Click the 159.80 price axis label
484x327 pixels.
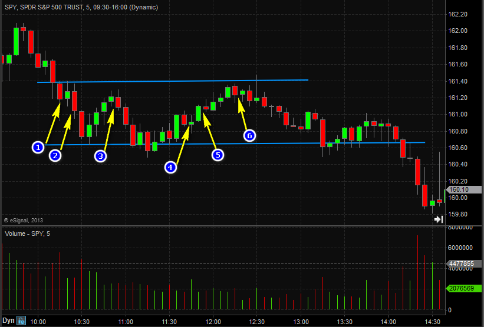(457, 214)
